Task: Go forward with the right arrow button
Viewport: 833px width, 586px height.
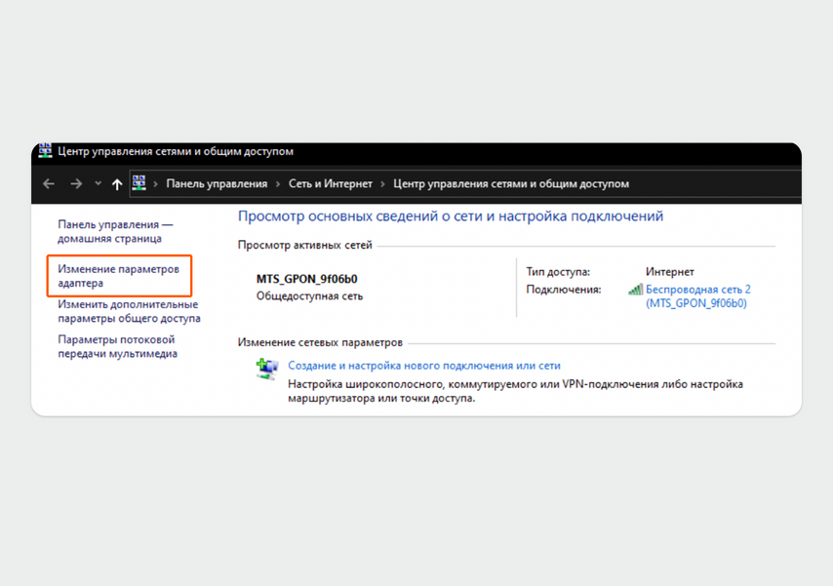Action: tap(76, 184)
